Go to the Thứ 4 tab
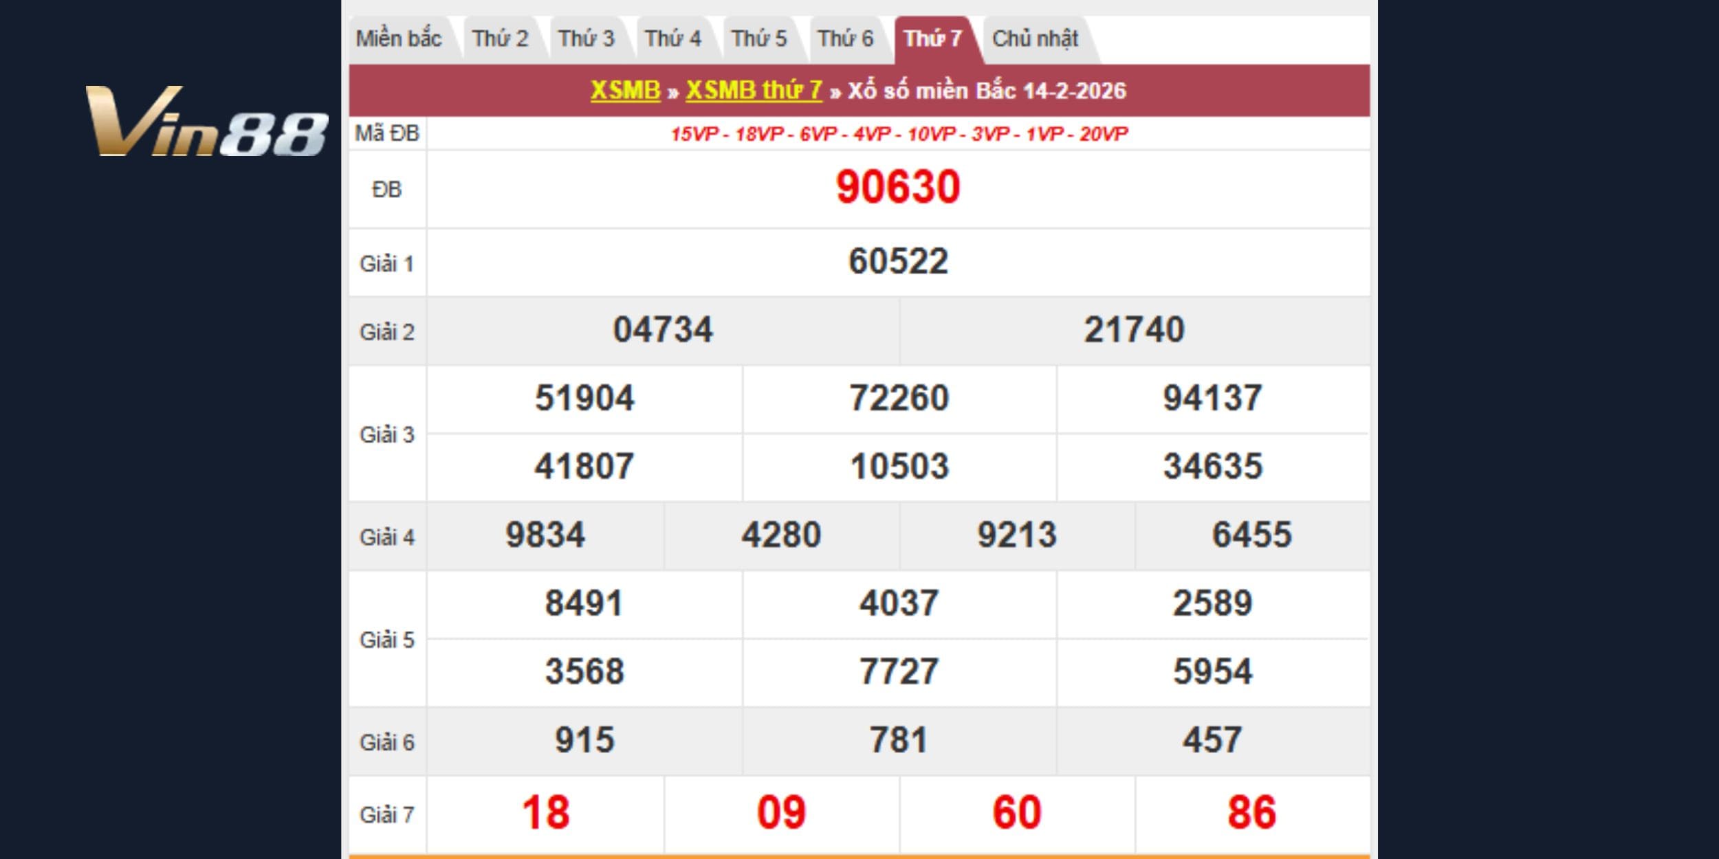1719x859 pixels. 672,39
